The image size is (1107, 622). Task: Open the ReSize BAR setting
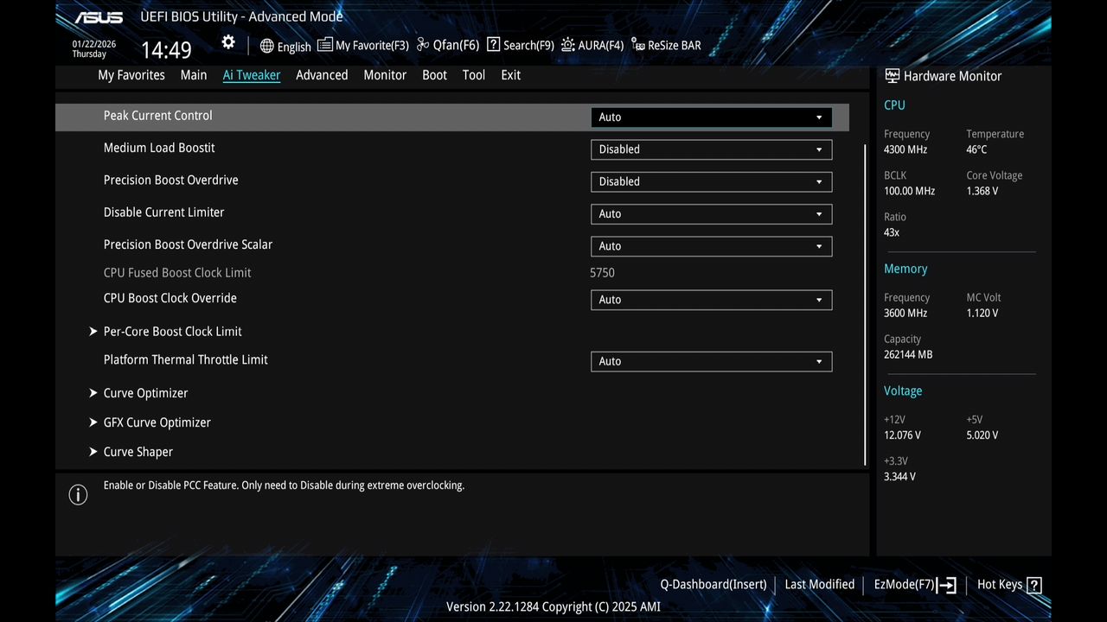click(665, 44)
